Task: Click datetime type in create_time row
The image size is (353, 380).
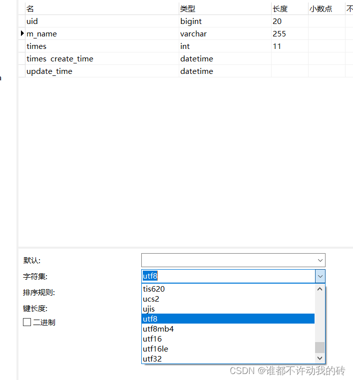Action: 225,58
